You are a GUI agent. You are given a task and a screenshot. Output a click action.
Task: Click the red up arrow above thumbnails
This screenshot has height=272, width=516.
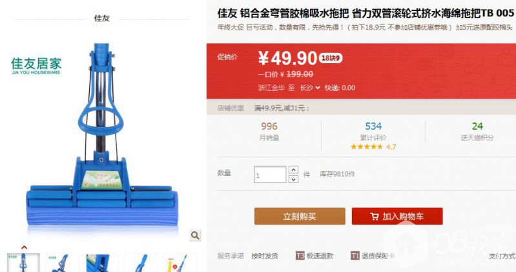pos(24,248)
